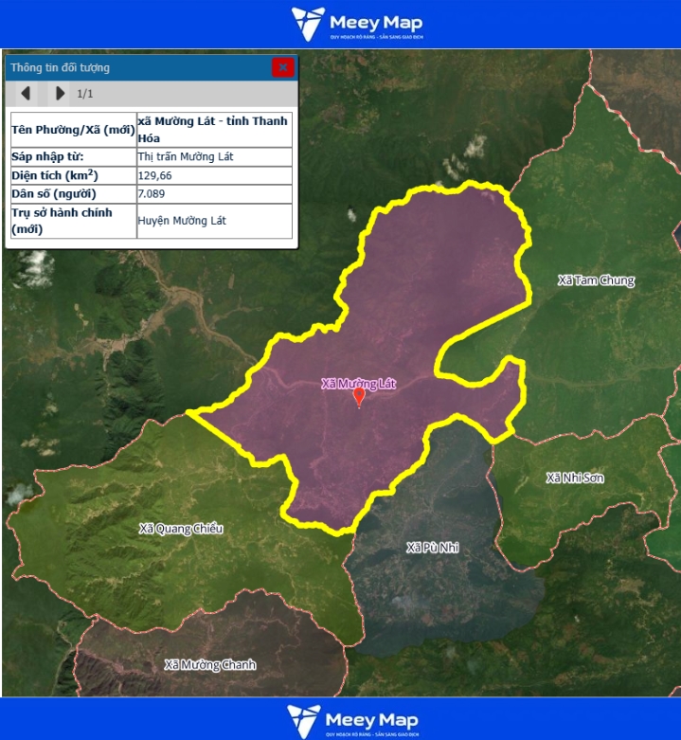Select Xã Nhi Sơn region label

(574, 478)
